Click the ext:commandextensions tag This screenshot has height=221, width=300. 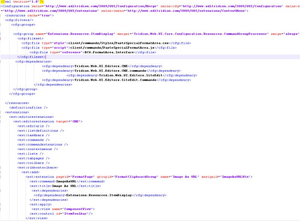43,144
